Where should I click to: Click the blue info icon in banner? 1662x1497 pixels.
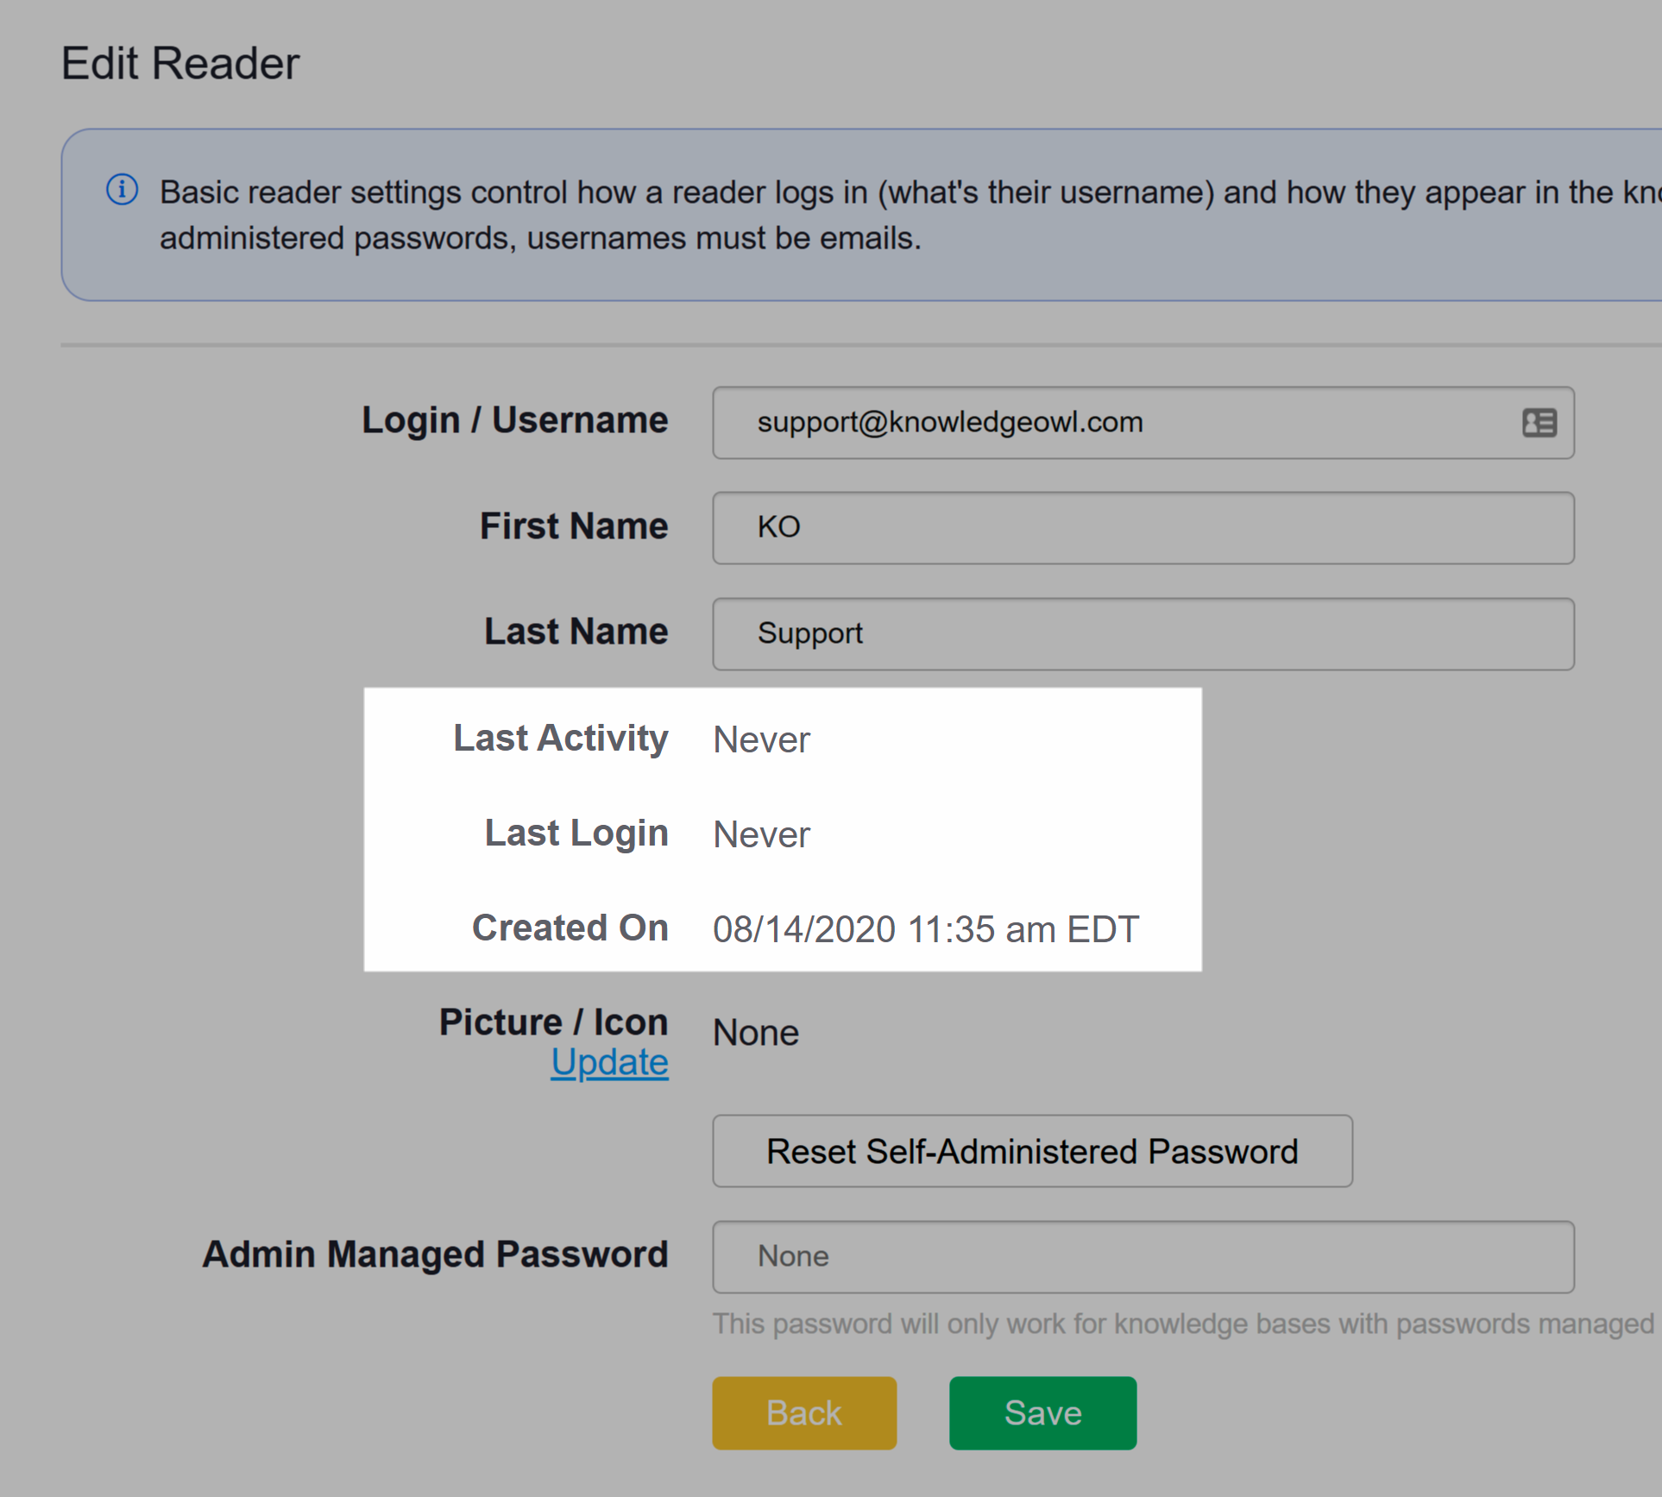tap(122, 190)
